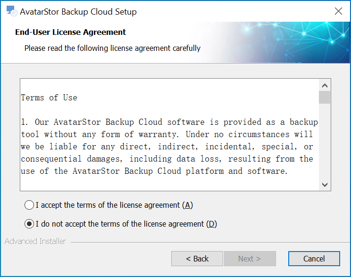Image resolution: width=351 pixels, height=277 pixels.
Task: Click the license scrollbar down arrow
Action: 325,185
